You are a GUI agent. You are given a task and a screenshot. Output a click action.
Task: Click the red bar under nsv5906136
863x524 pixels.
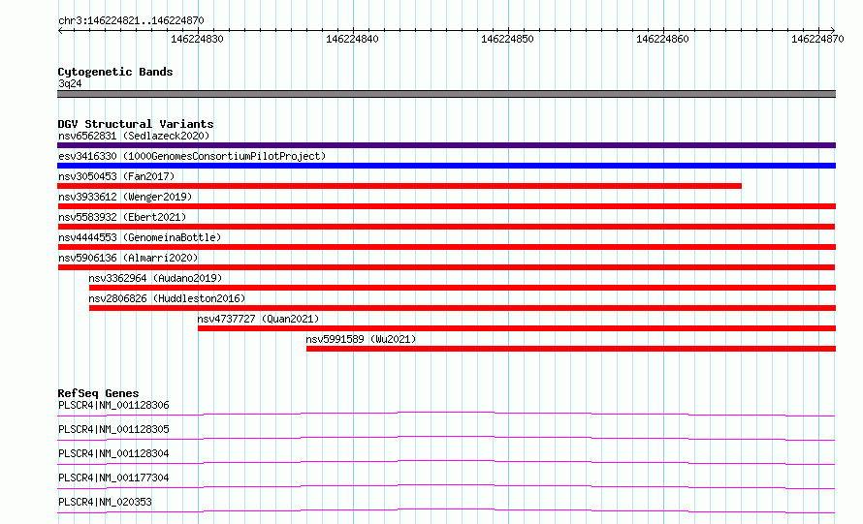pyautogui.click(x=446, y=267)
